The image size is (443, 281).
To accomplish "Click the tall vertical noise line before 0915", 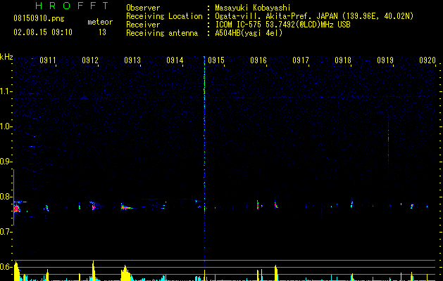I will click(204, 159).
